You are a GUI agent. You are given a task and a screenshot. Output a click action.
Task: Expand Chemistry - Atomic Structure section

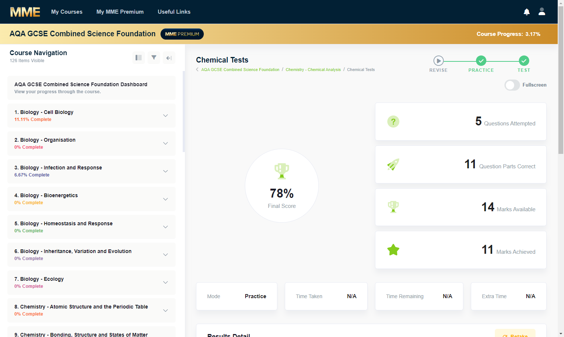[165, 310]
